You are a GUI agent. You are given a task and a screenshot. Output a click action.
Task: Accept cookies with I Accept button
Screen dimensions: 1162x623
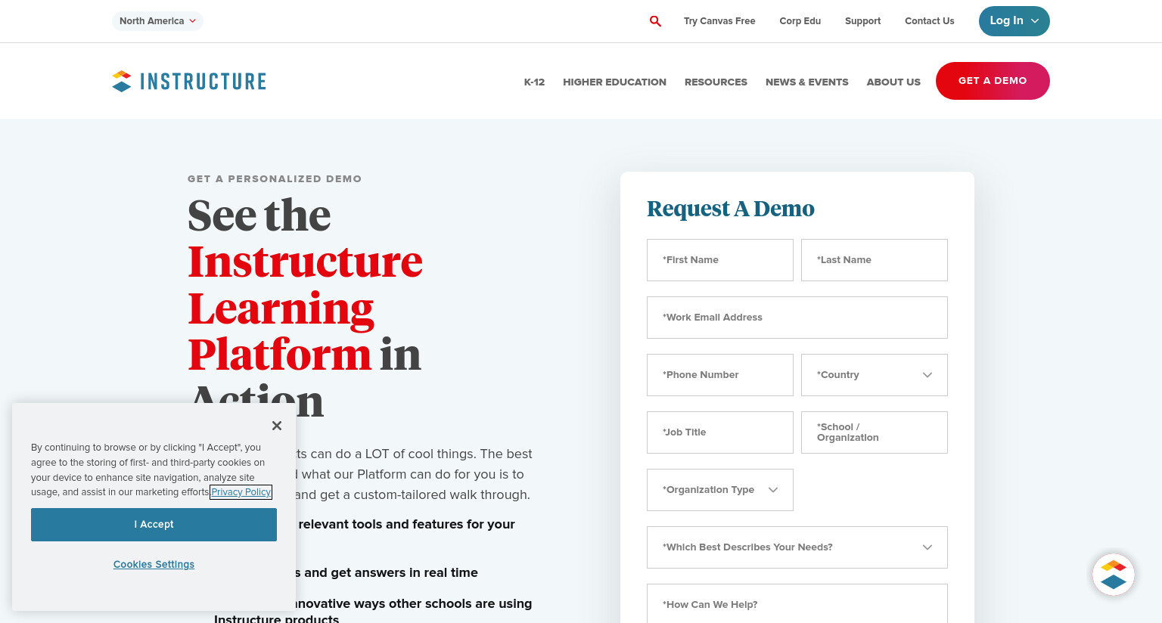tap(154, 525)
